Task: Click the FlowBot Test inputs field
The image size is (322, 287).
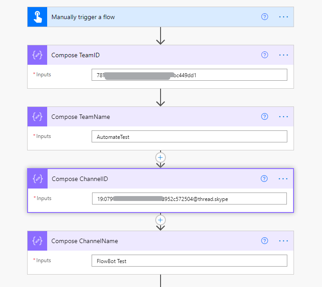Action: tap(189, 260)
